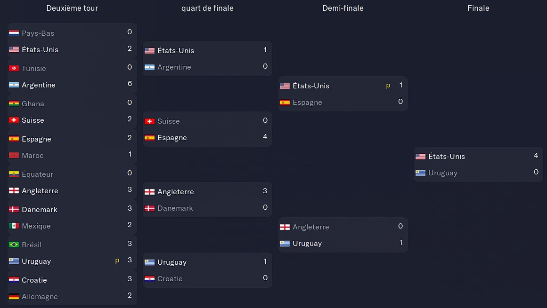Click the Brazil flag next to Brésil
The height and width of the screenshot is (308, 547).
tap(14, 245)
